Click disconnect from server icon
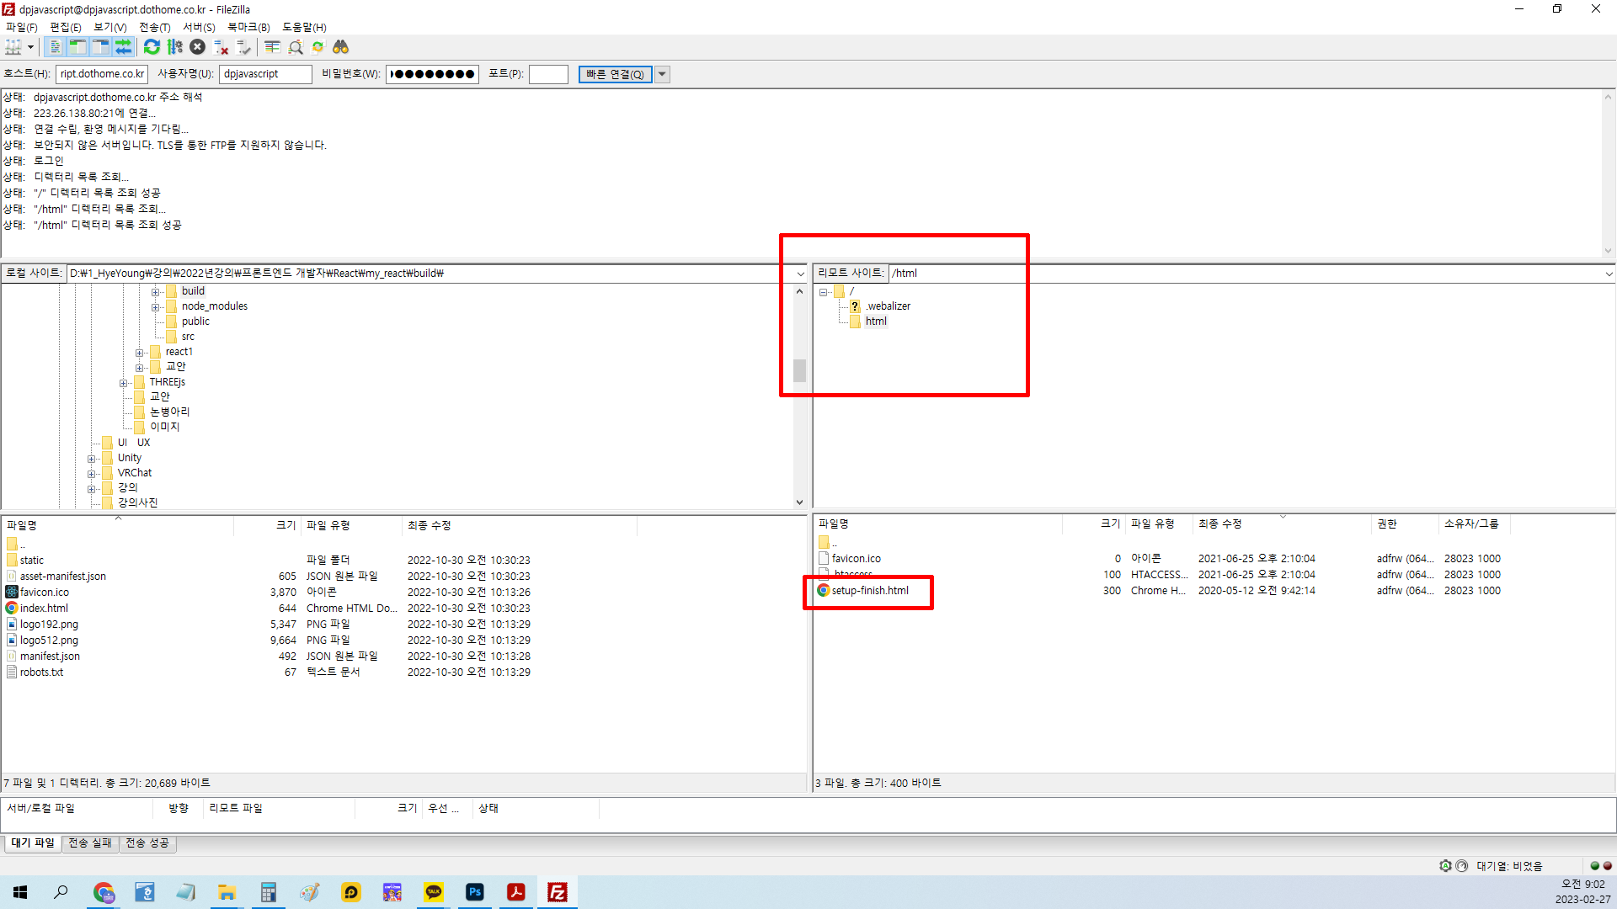Screen dimensions: 1617x909 coord(221,47)
